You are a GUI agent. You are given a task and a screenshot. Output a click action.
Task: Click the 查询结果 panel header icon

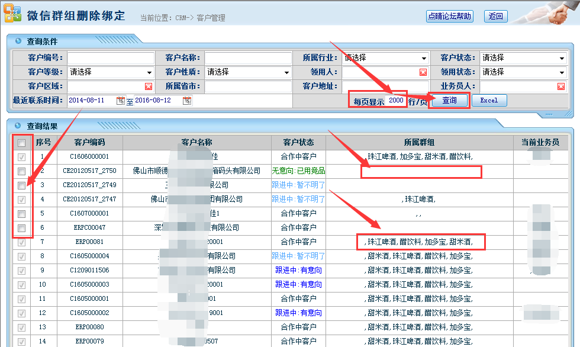16,126
